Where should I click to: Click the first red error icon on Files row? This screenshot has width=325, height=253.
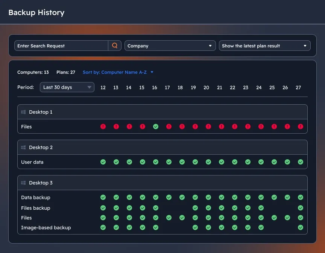click(x=103, y=126)
